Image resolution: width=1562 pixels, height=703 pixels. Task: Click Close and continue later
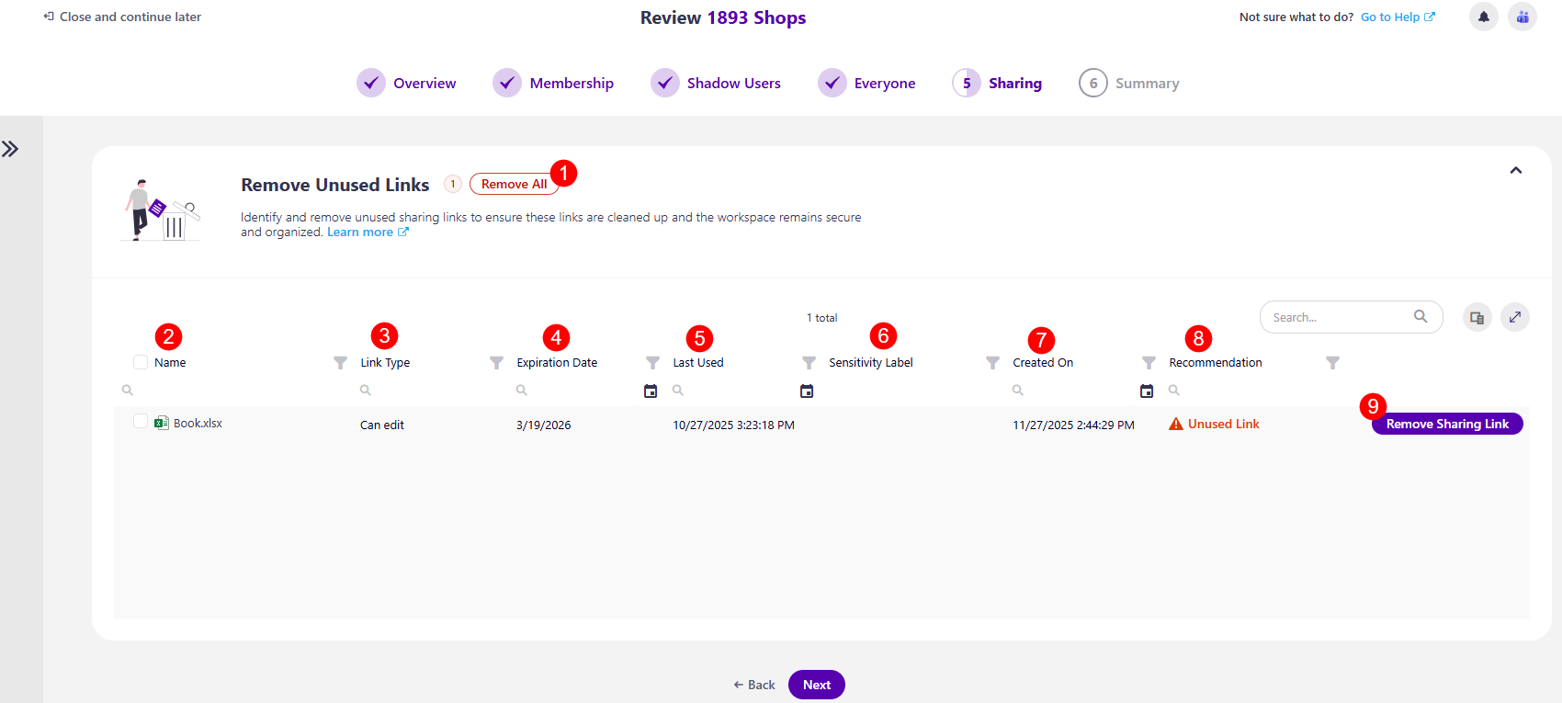[x=122, y=17]
